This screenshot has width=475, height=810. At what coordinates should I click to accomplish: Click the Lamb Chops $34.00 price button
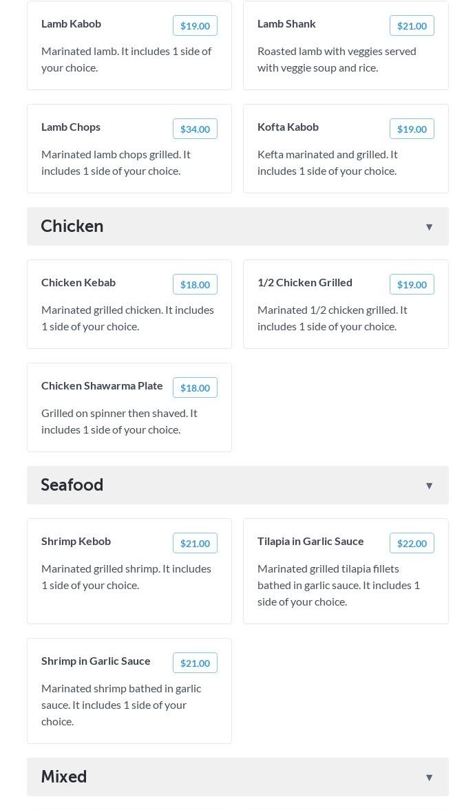(x=195, y=129)
